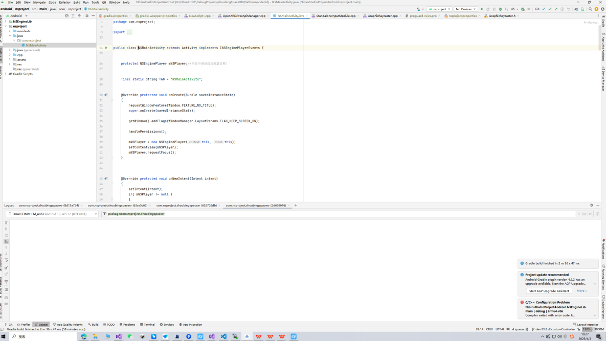This screenshot has width=606, height=341.
Task: Open the No Devices selector dropdown
Action: coord(466,9)
